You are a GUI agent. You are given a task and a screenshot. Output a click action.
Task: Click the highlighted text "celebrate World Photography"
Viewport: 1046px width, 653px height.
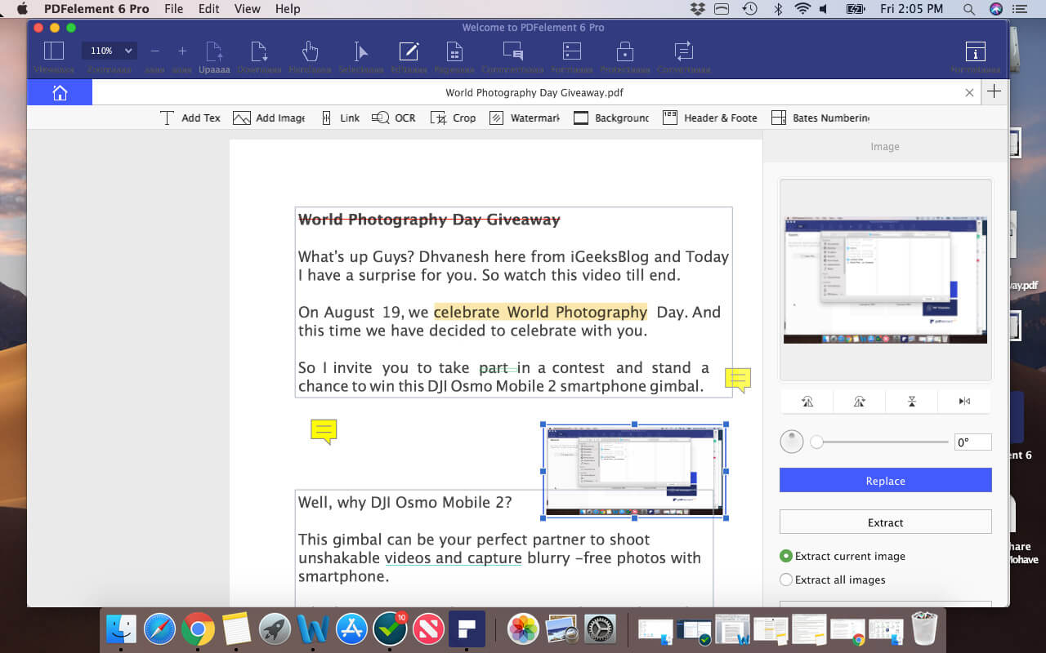point(540,312)
